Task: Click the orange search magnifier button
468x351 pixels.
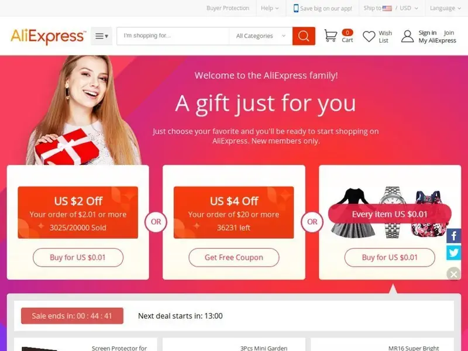Action: [304, 36]
